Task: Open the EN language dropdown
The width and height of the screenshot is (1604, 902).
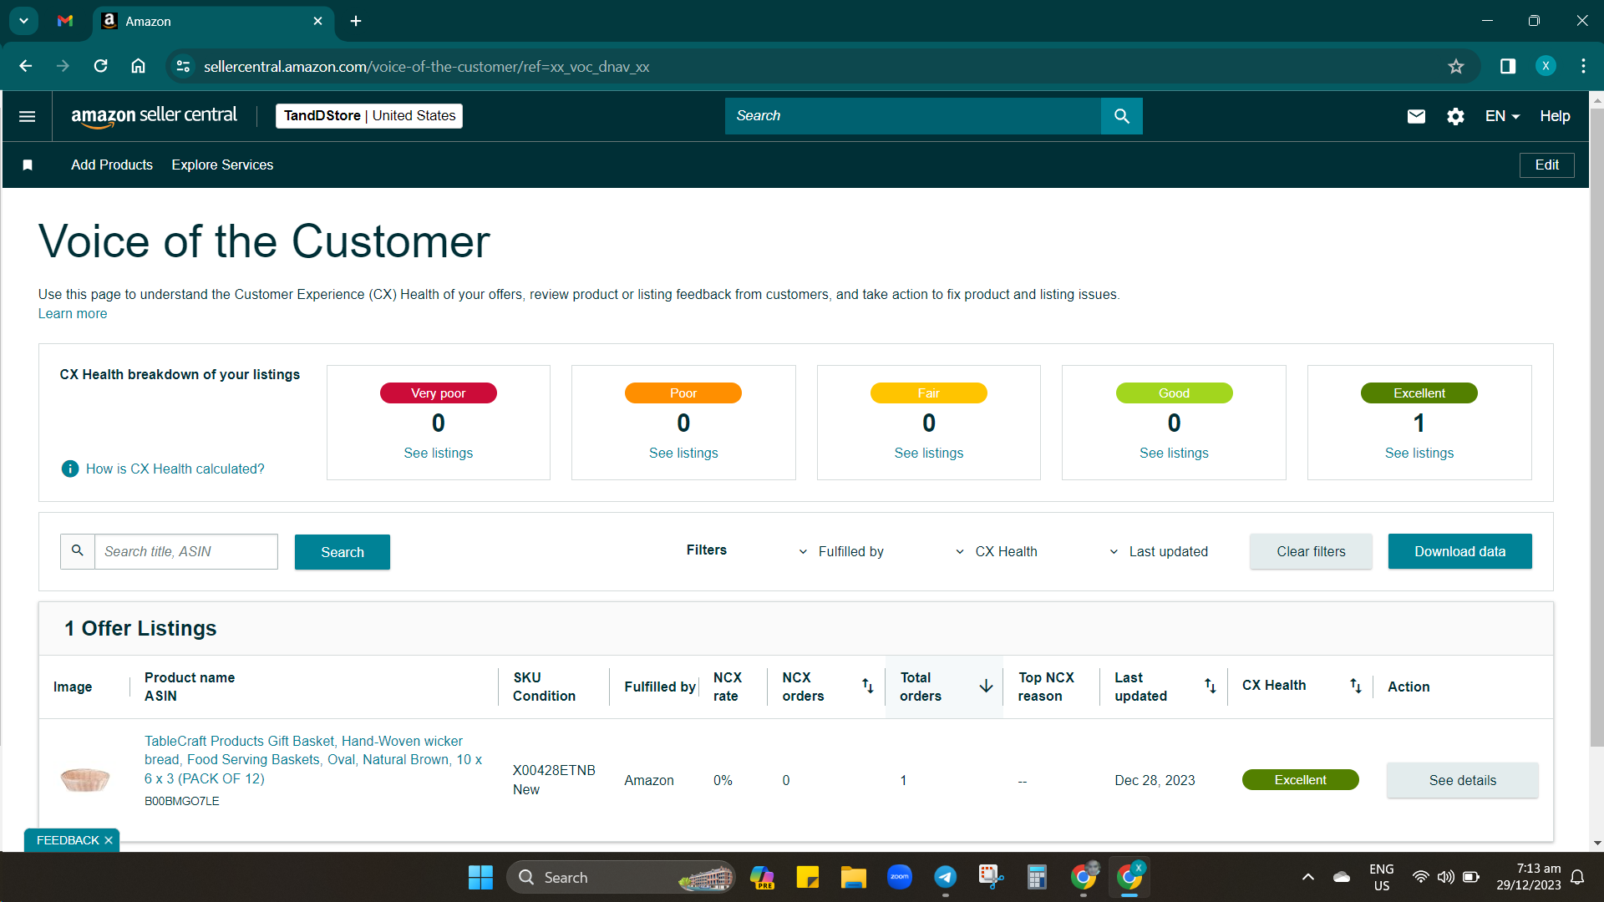Action: click(x=1502, y=116)
